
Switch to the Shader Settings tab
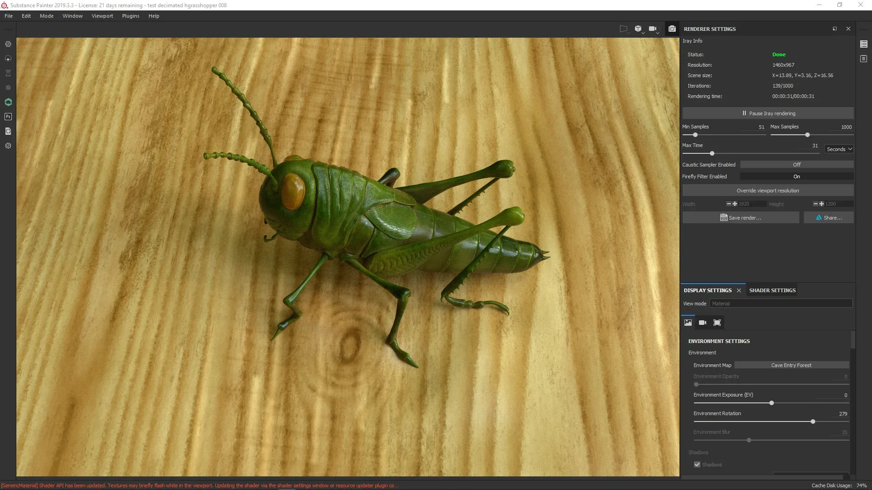pos(772,290)
